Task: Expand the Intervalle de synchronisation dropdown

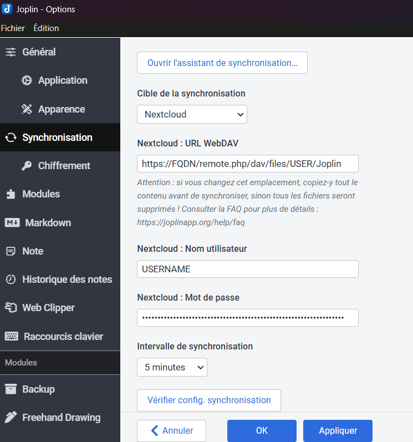Action: pyautogui.click(x=172, y=367)
